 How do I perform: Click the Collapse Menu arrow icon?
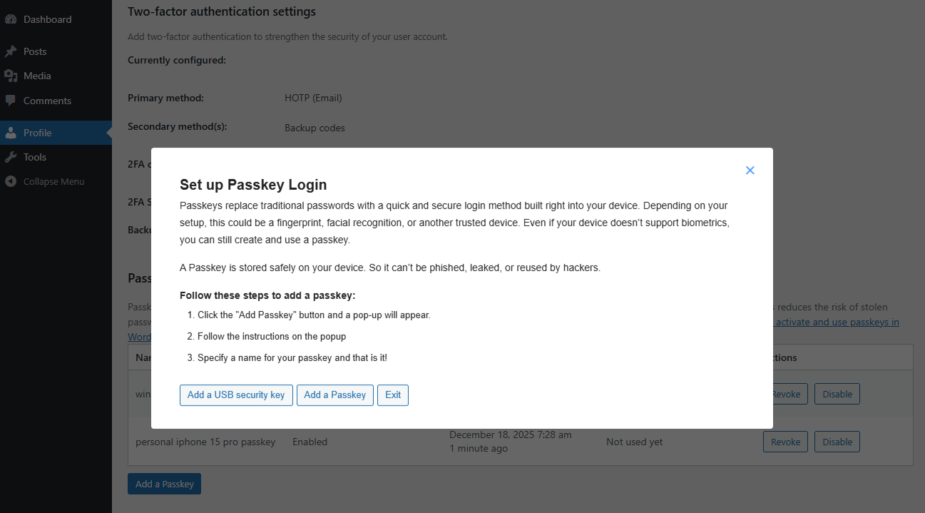pos(11,181)
